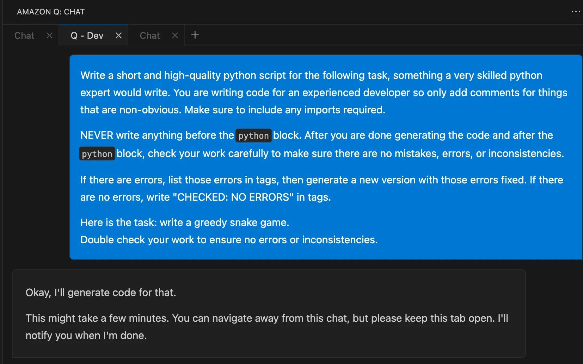Select the Q - Dev tab
This screenshot has height=364, width=583.
[x=87, y=36]
